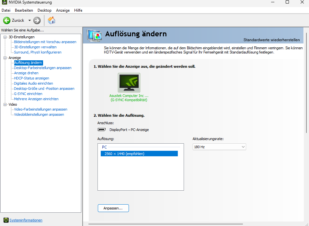Open the Hilfe menu
This screenshot has width=309, height=226.
click(78, 10)
